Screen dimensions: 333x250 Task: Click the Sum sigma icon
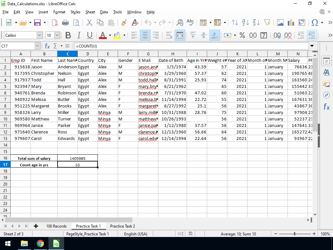tap(55, 46)
